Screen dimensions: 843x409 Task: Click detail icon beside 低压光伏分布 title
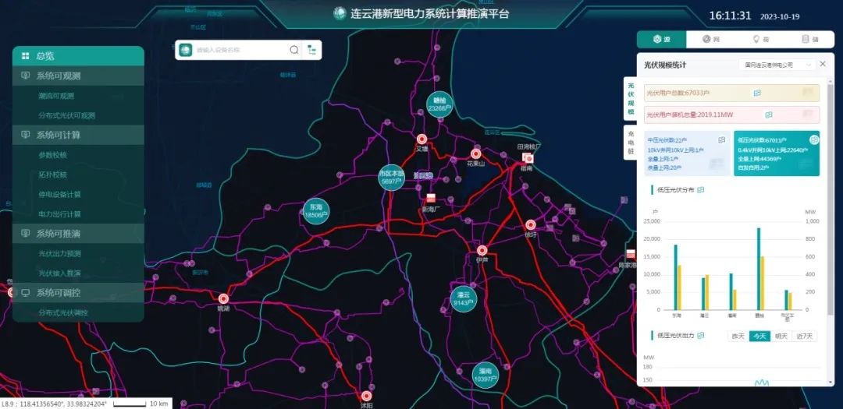click(x=700, y=189)
